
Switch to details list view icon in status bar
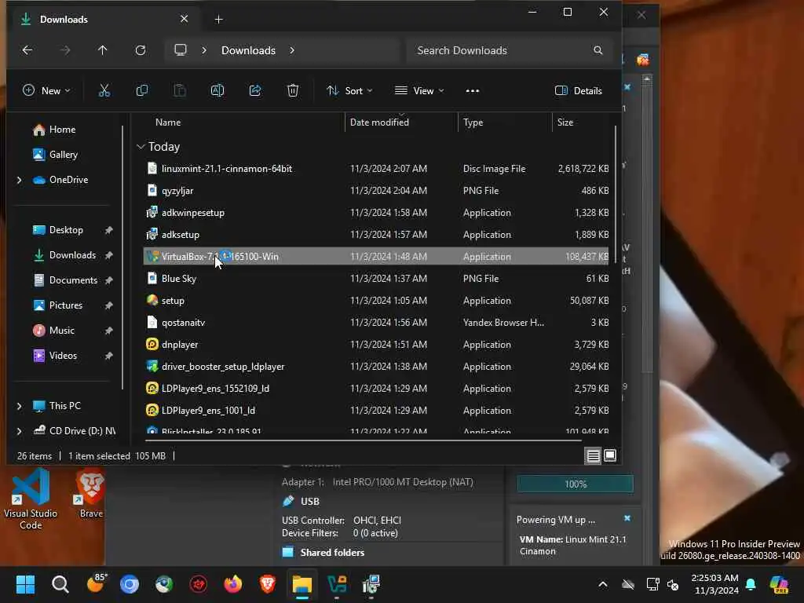click(594, 455)
